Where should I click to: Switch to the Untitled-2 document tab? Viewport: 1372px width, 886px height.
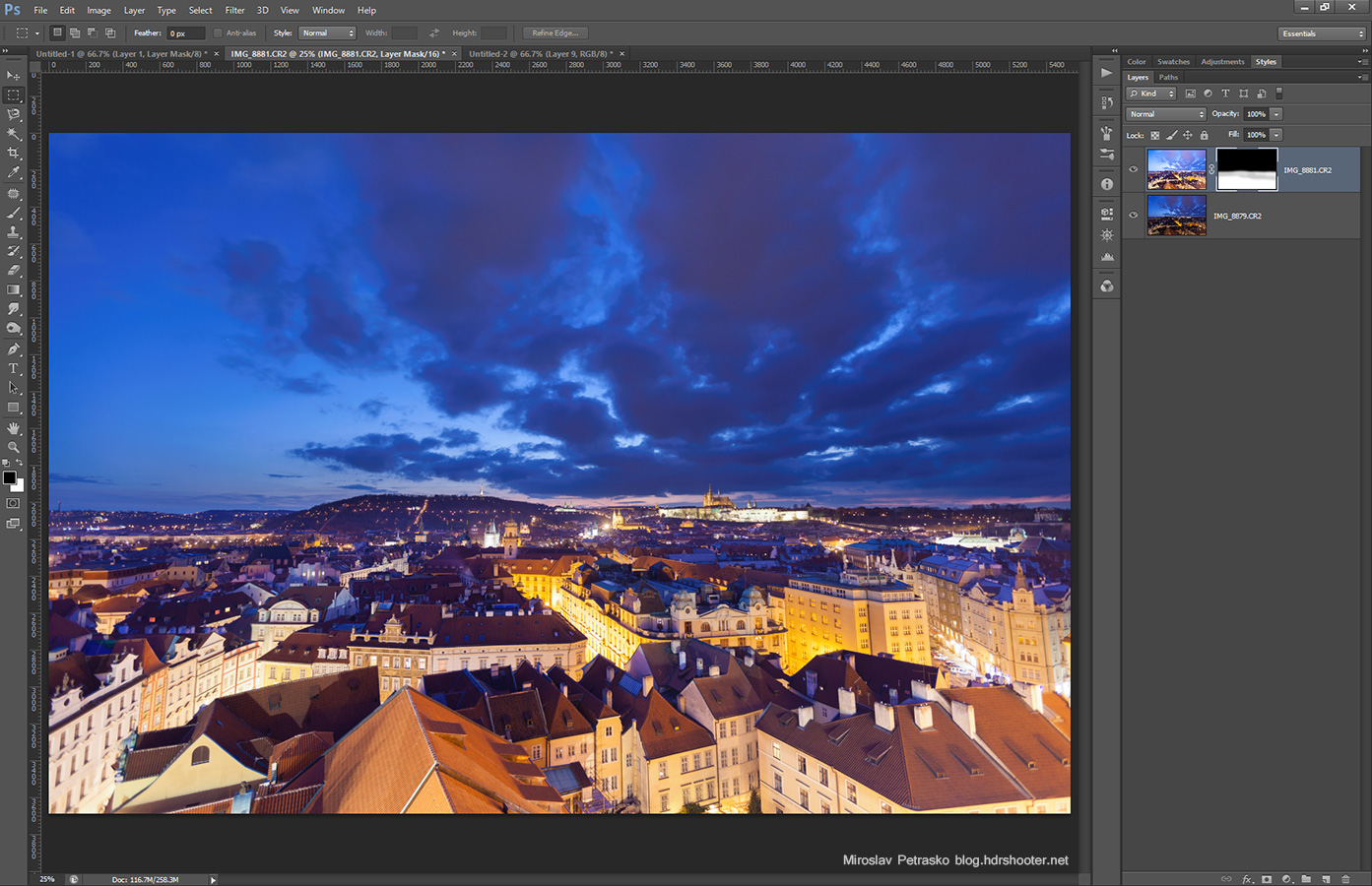(540, 54)
